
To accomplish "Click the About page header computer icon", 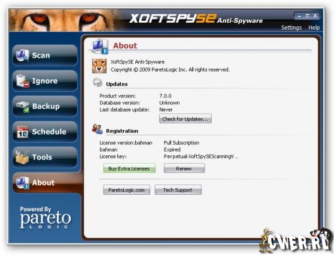I will (x=100, y=46).
